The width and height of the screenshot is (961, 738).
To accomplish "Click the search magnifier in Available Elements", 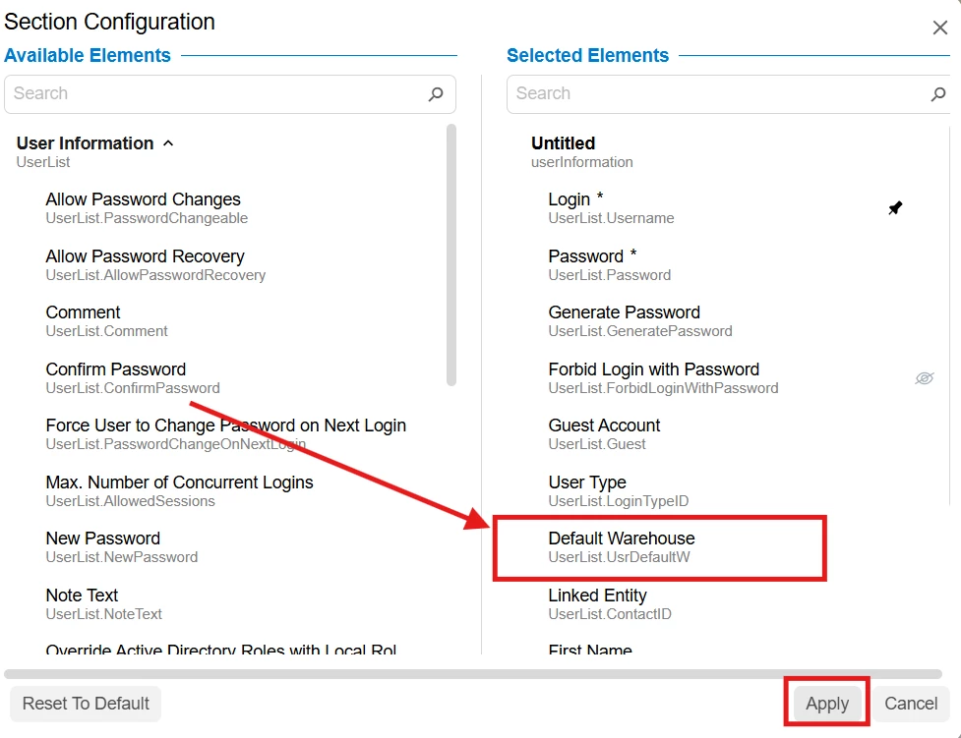I will (x=436, y=94).
